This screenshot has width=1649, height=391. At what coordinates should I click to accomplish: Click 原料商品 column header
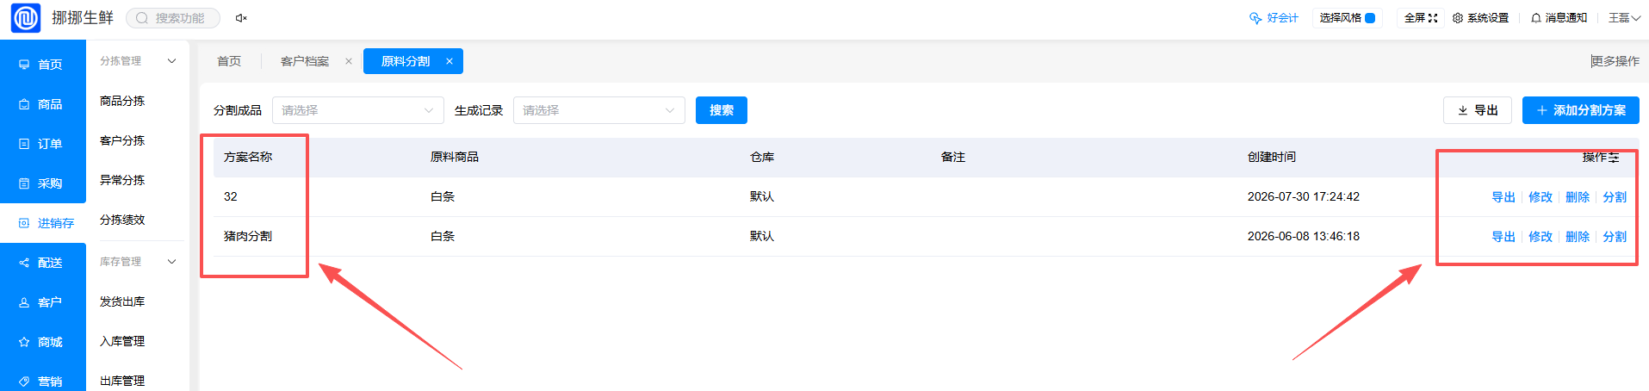pyautogui.click(x=455, y=157)
